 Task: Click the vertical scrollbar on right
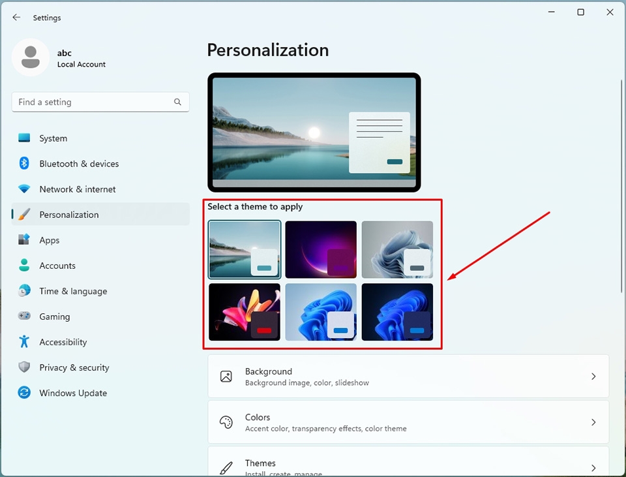click(621, 186)
